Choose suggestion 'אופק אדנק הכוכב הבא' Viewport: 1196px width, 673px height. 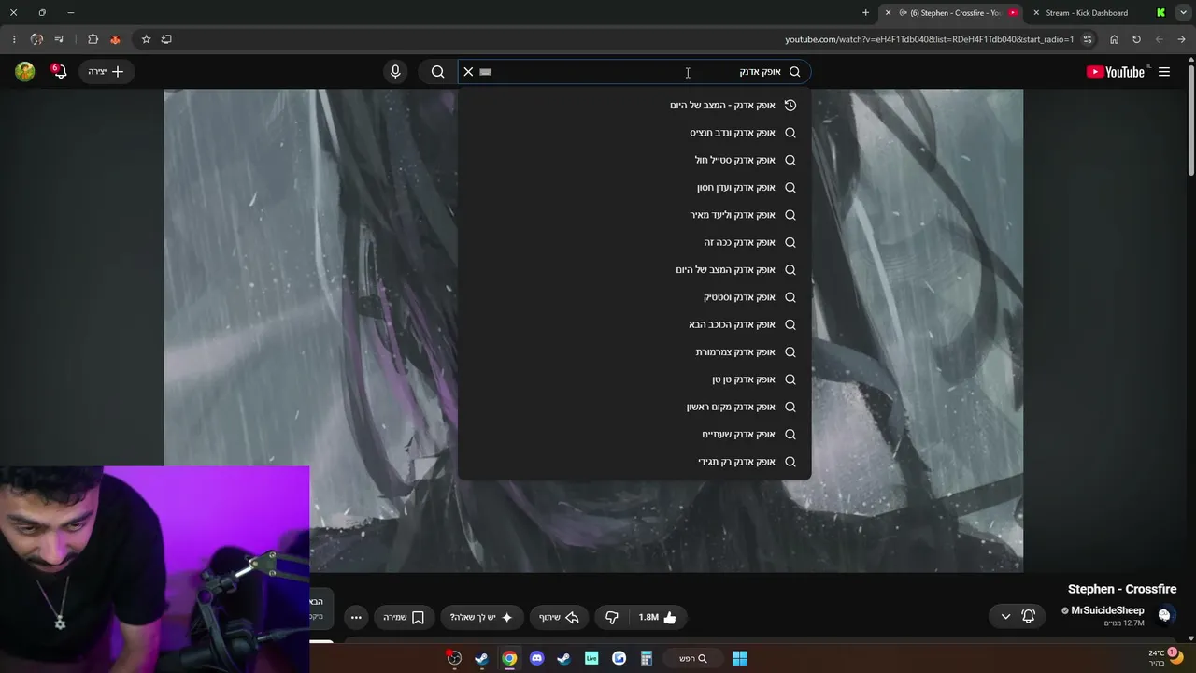coord(634,324)
